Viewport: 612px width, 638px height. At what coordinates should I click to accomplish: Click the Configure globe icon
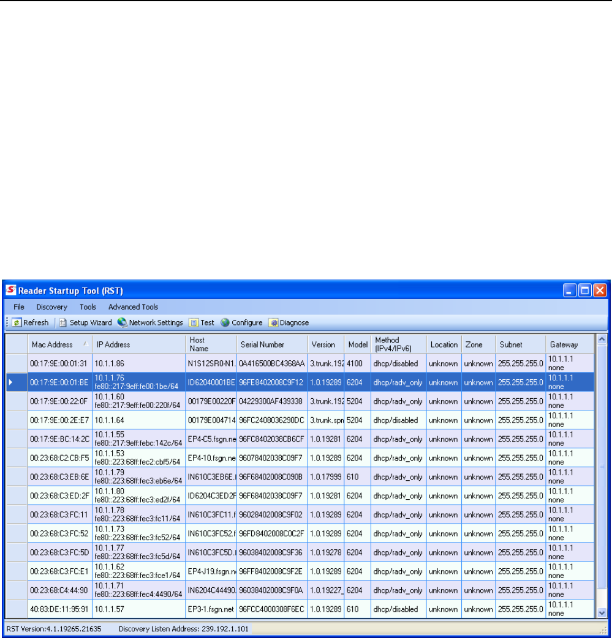pos(225,322)
